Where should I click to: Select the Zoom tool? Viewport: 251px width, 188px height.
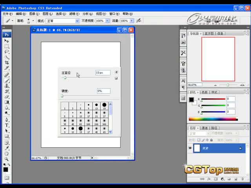(x=7, y=159)
